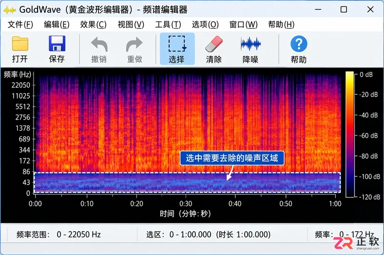Undo the last edit with 撤销
The image size is (384, 255).
(x=99, y=49)
